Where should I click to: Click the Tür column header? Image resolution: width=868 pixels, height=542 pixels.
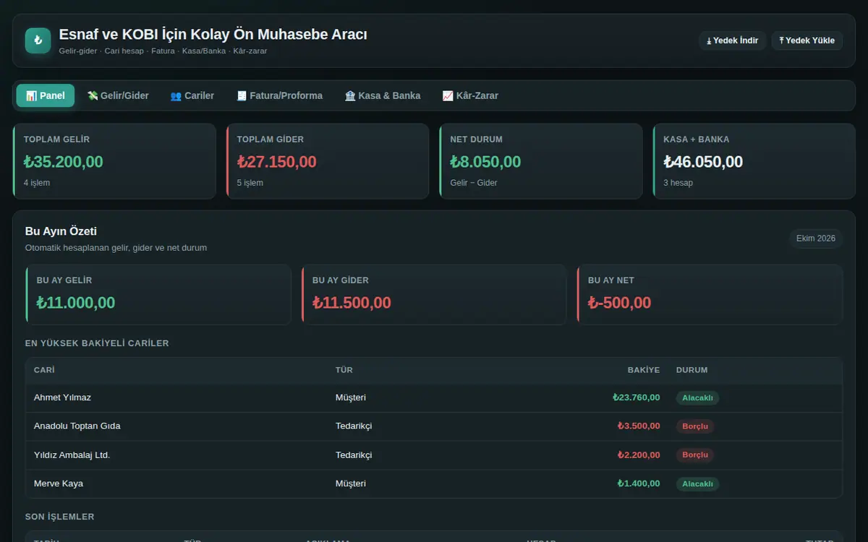coord(344,370)
